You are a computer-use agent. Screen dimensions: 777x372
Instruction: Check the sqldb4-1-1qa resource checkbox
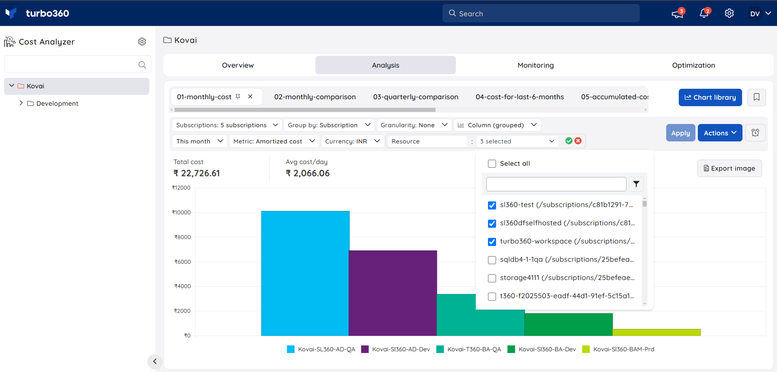tap(492, 260)
